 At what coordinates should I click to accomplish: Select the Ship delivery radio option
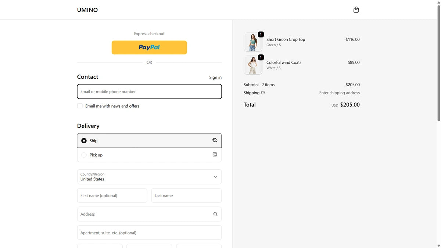pyautogui.click(x=84, y=141)
